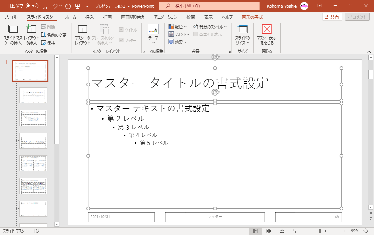Select slide master thumbnail 1
Viewport: 374px width, 235px height.
[x=30, y=71]
